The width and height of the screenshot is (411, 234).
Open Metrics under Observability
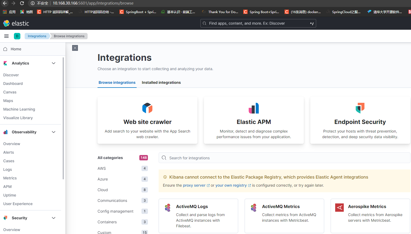tap(10, 178)
